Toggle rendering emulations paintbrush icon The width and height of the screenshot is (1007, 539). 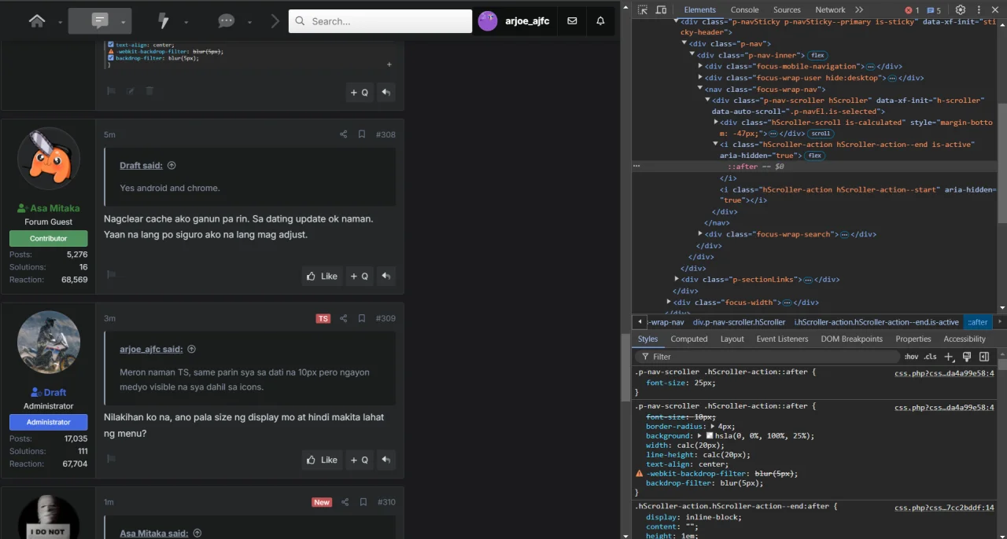point(966,357)
